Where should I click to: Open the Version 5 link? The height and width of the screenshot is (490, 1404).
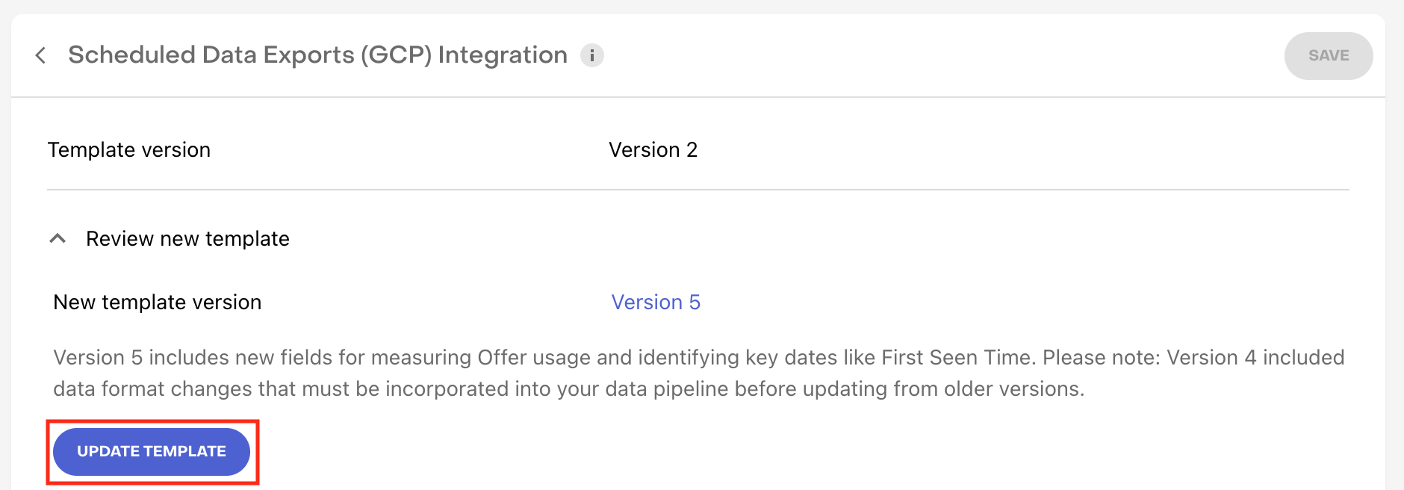(x=656, y=303)
